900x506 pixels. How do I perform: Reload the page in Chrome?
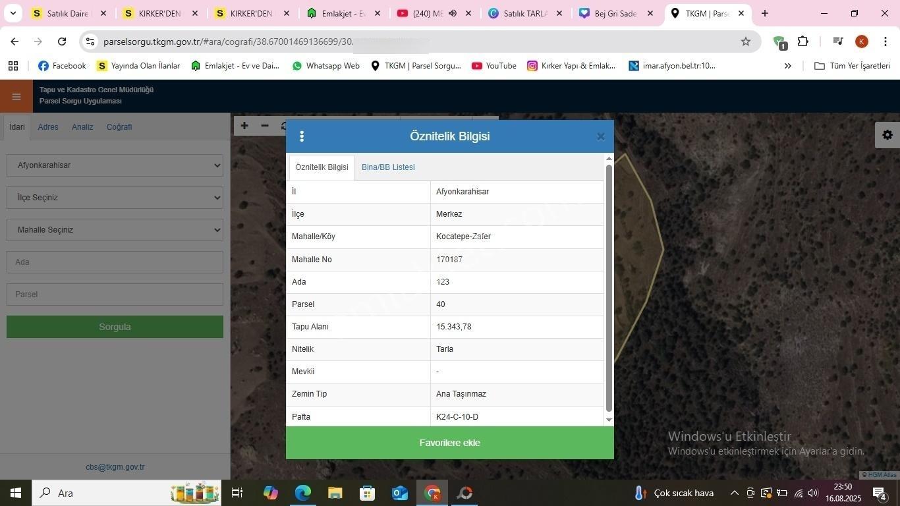[62, 42]
